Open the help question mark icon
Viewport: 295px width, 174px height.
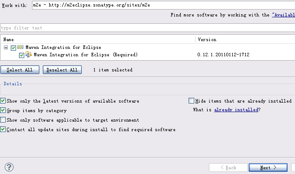click(x=9, y=167)
